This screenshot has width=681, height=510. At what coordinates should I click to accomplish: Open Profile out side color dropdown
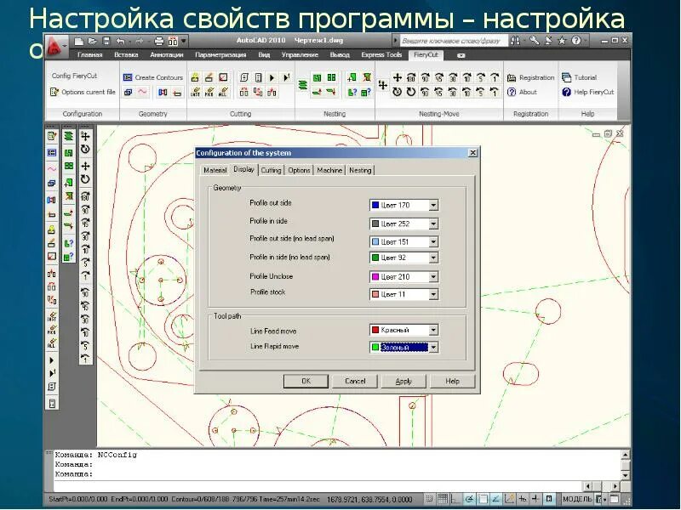[x=433, y=205]
